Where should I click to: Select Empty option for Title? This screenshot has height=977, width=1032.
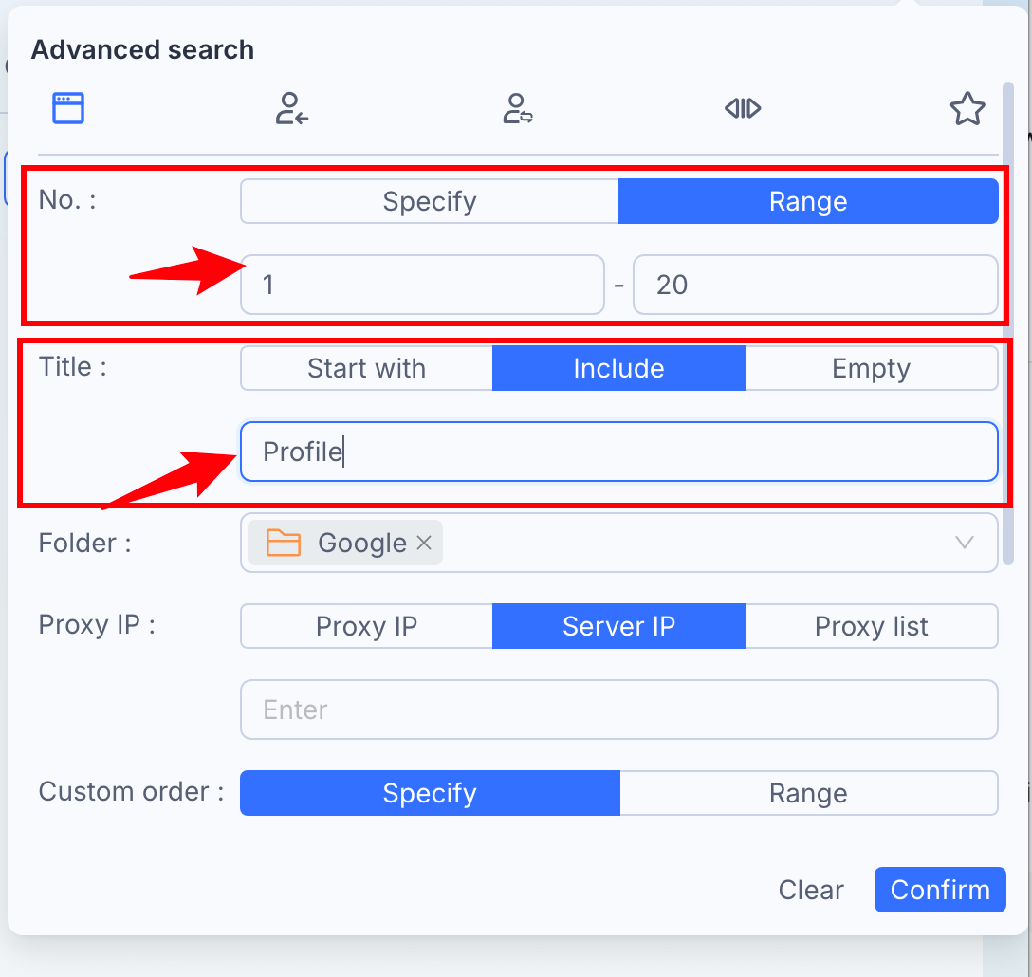872,369
